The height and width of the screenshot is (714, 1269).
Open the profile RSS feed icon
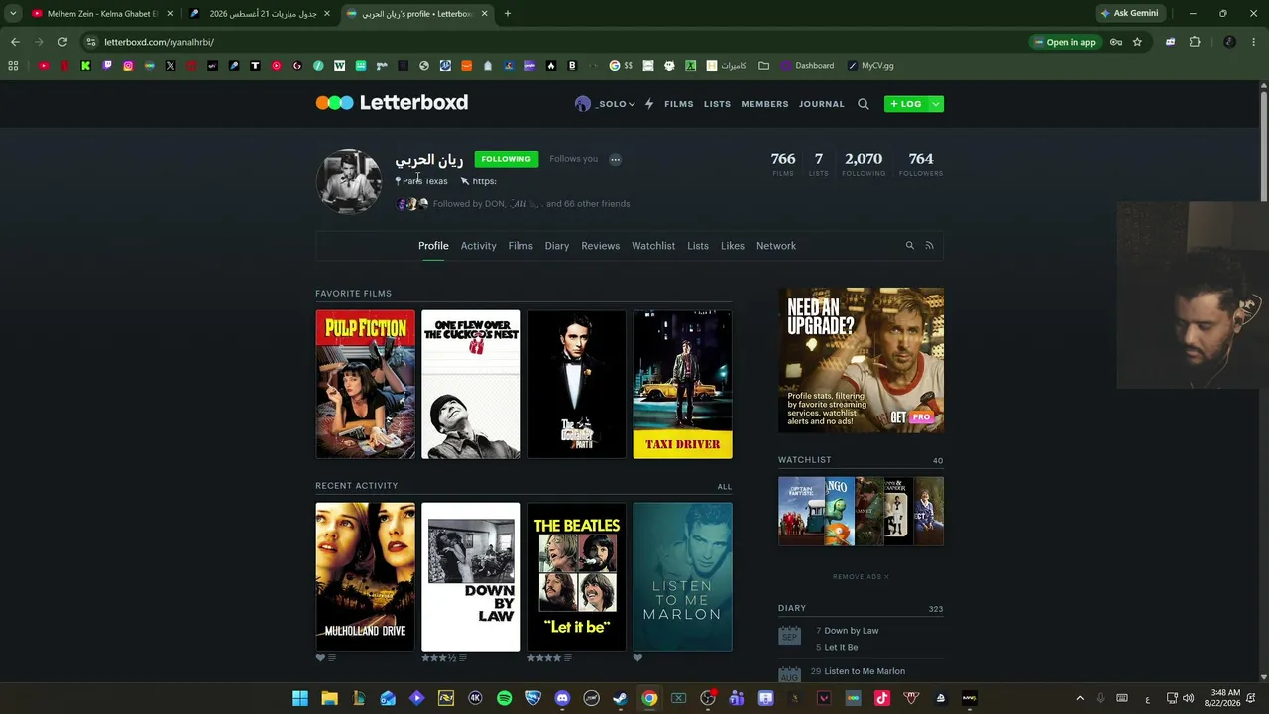click(929, 246)
